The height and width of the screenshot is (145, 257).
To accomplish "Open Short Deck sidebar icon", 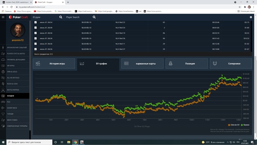I will click(3, 108).
